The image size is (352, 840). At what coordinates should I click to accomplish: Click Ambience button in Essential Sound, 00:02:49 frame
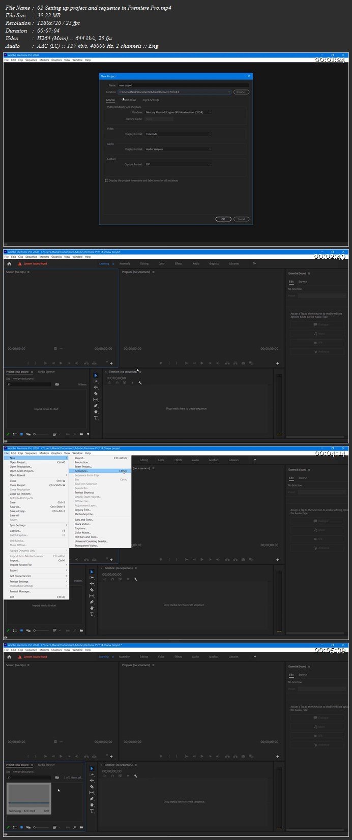316,351
